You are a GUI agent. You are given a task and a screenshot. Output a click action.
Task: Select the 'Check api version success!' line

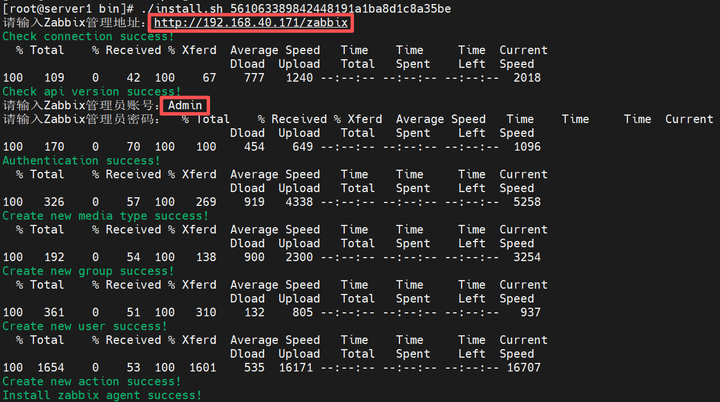[x=92, y=92]
